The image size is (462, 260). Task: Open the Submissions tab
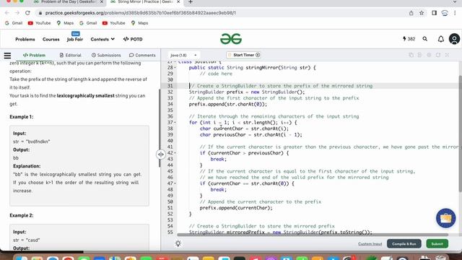click(x=106, y=55)
